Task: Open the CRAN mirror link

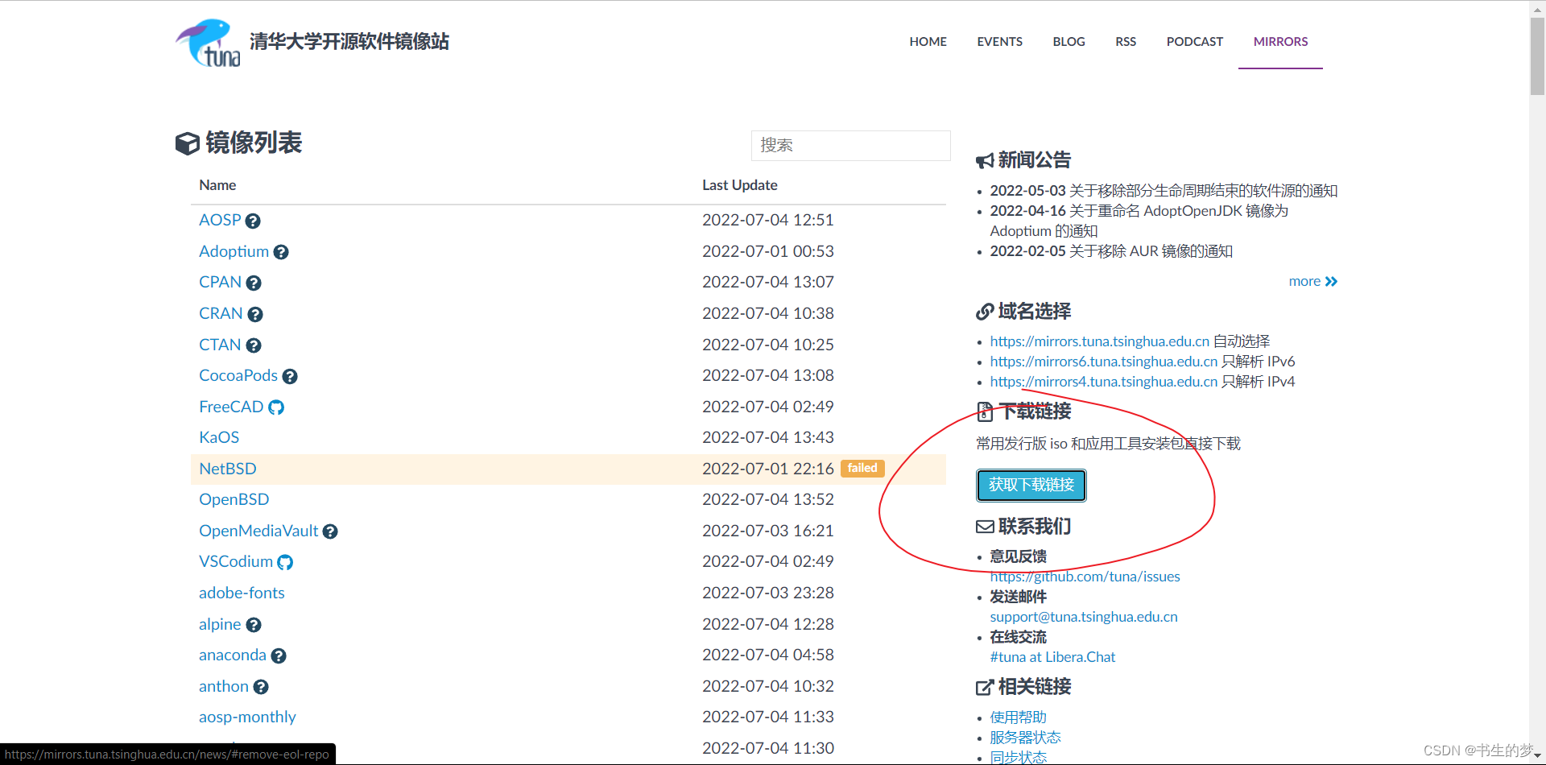Action: coord(221,313)
